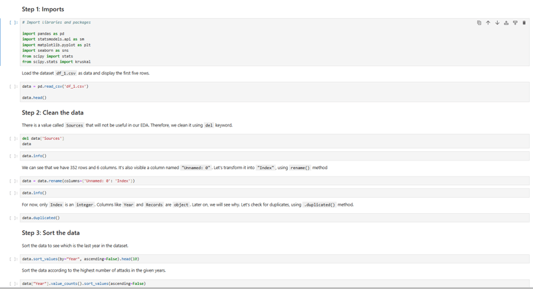Click the 'Sort the data according to the highest number' text
The height and width of the screenshot is (289, 533).
[94, 270]
